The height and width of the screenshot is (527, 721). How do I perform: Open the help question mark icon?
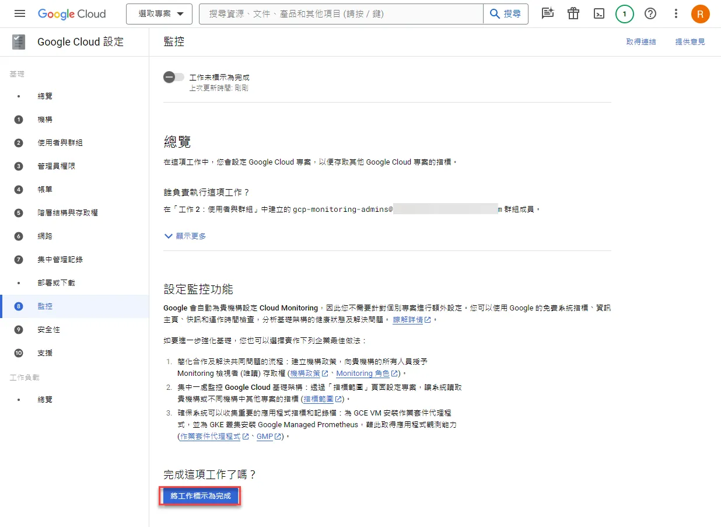pyautogui.click(x=650, y=14)
